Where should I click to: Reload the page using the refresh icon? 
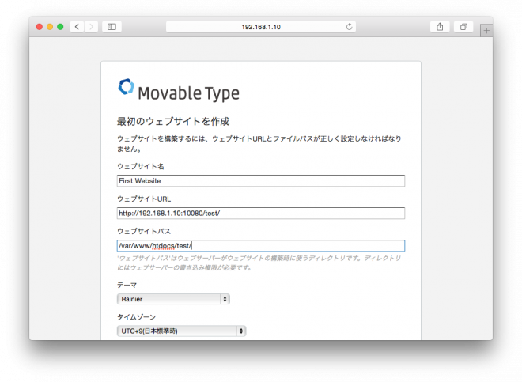pos(349,27)
